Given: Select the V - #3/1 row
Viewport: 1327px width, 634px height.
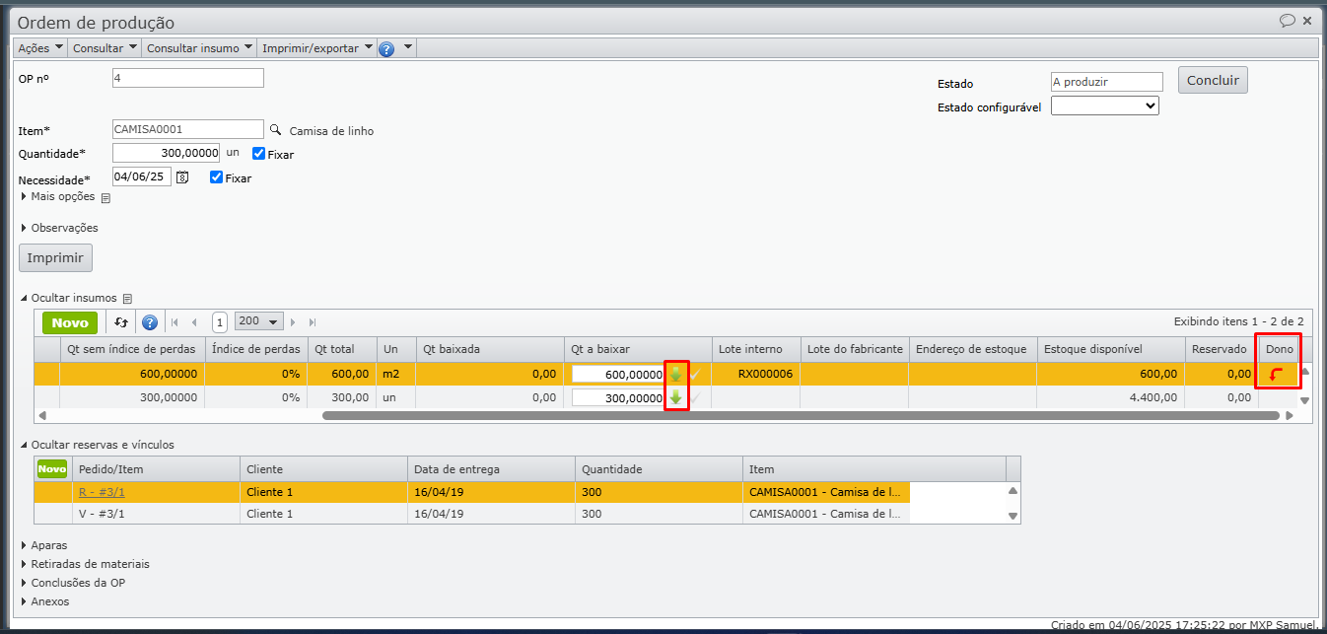Looking at the screenshot, I should [x=471, y=514].
